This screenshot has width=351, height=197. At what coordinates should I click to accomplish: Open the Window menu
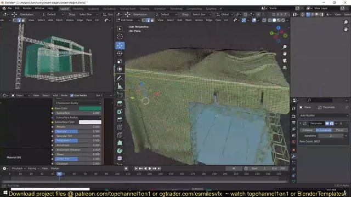39,8
